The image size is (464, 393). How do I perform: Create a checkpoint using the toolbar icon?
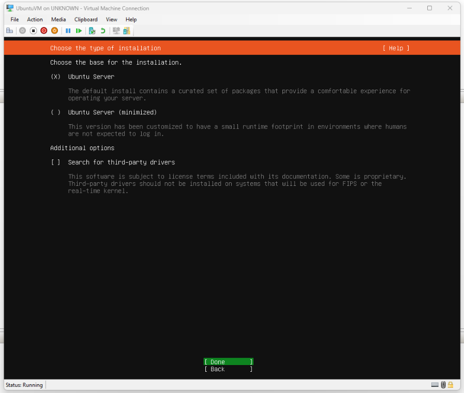click(x=92, y=31)
